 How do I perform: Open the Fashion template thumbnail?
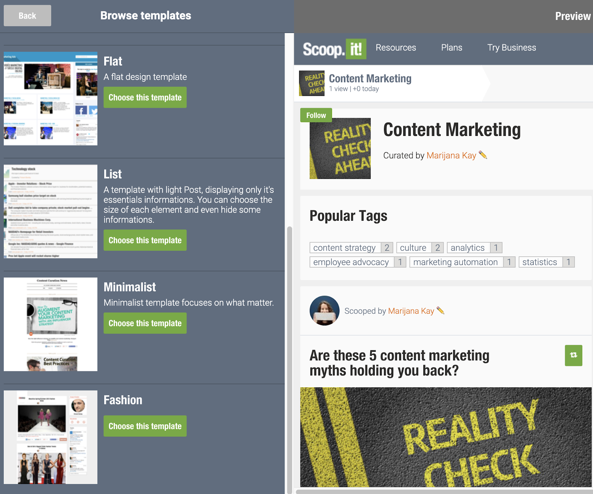pos(50,437)
